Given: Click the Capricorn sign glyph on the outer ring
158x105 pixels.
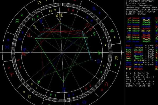Looking at the screenshot, I should click(x=39, y=3).
